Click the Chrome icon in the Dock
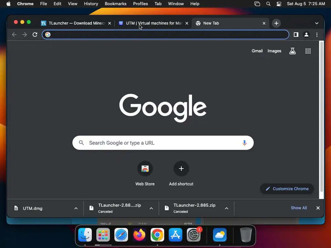Screen dimensions: 331x248 click(157, 235)
